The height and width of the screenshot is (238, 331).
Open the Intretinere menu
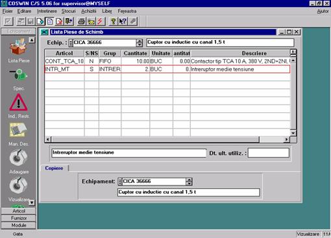pyautogui.click(x=47, y=11)
